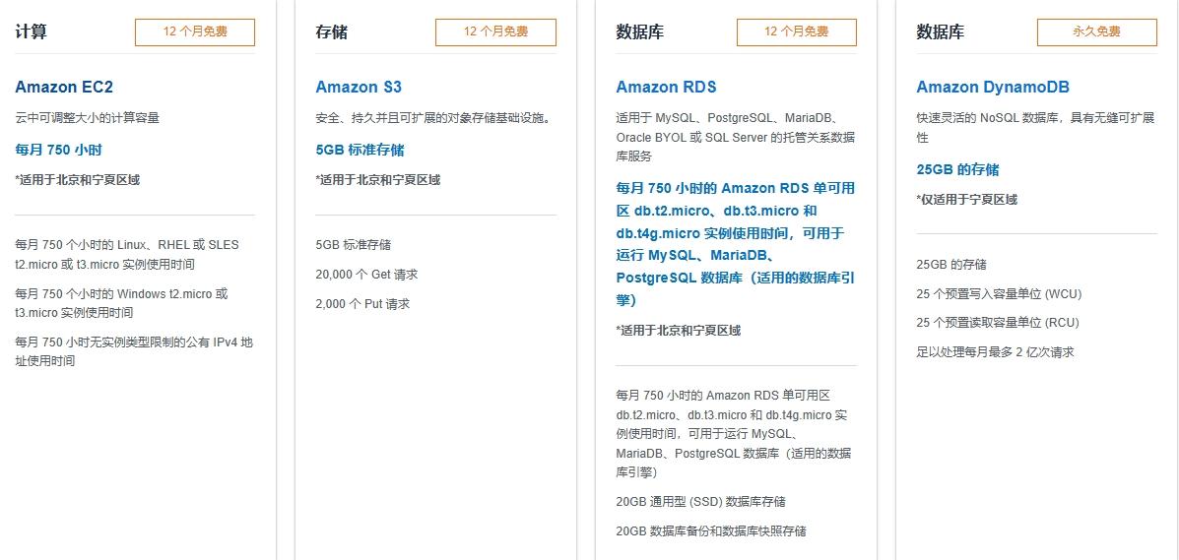The image size is (1179, 560).
Task: Select the 2,000 个 Put 请求 line
Action: click(361, 304)
